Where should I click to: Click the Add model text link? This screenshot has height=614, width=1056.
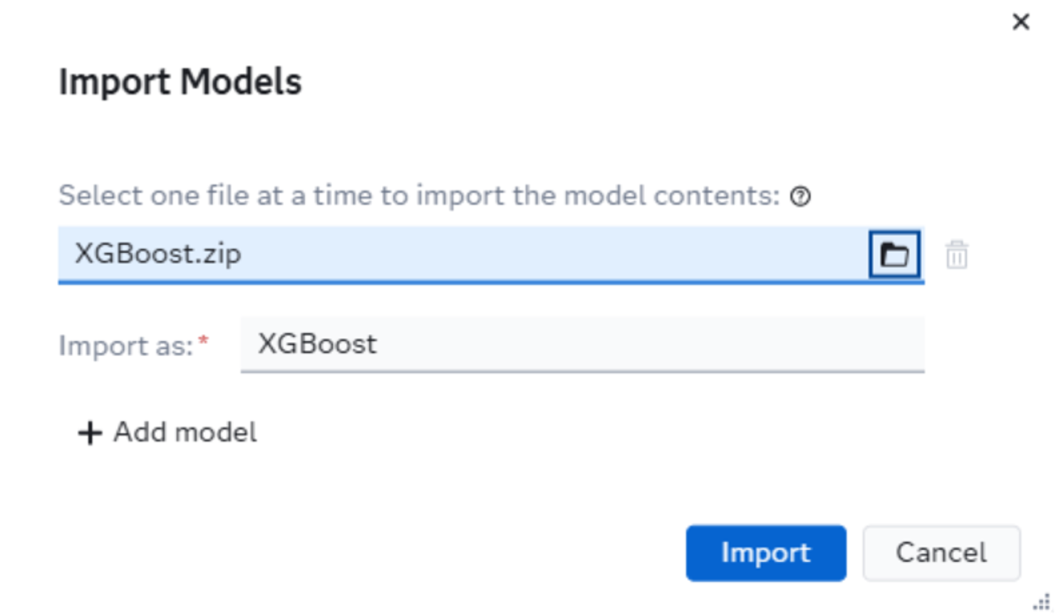click(x=185, y=432)
